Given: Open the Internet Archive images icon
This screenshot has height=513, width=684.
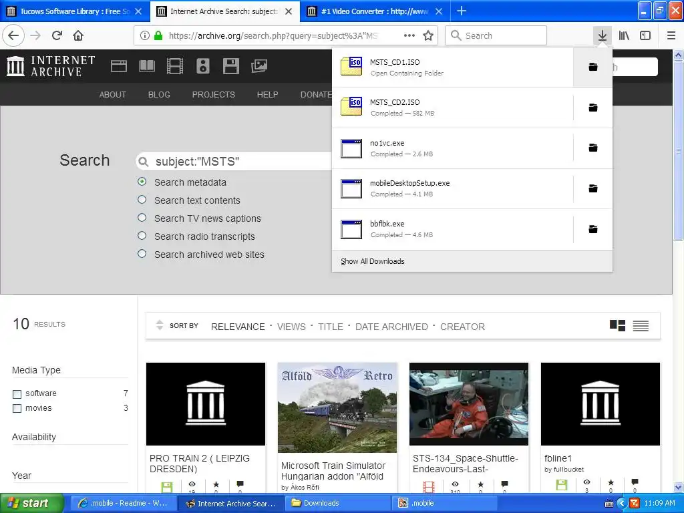Looking at the screenshot, I should [259, 66].
